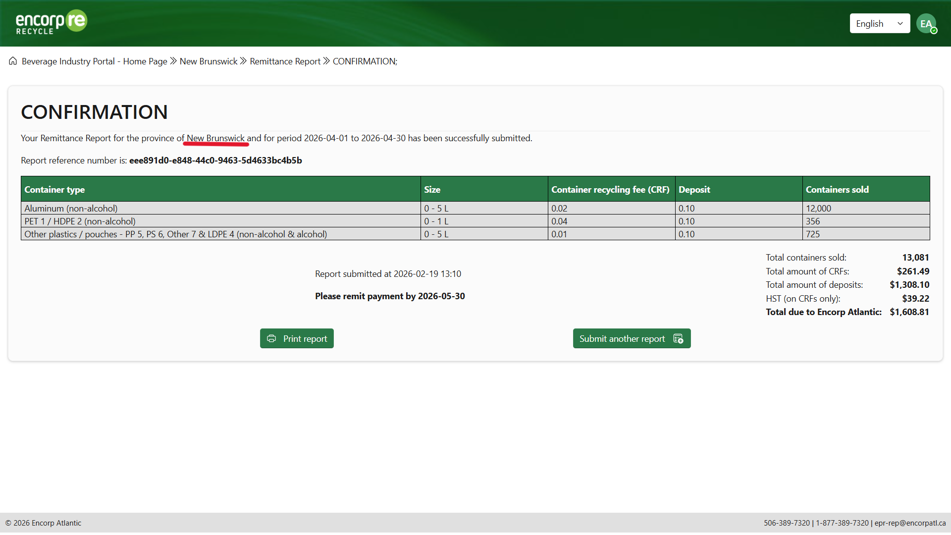Click chevron separator before Remittance Report breadcrumb

pos(243,61)
